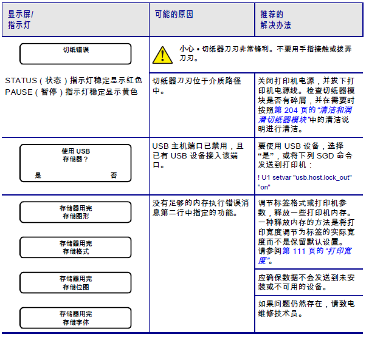Viewport: 369px width, 337px height.
Task: Click the 使用 USB 存储器 display box
Action: (x=75, y=163)
